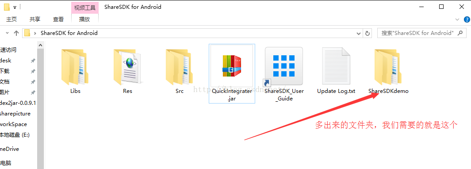This screenshot has width=471, height=169.
Task: Click pin icon next to 图片
Action: click(33, 92)
